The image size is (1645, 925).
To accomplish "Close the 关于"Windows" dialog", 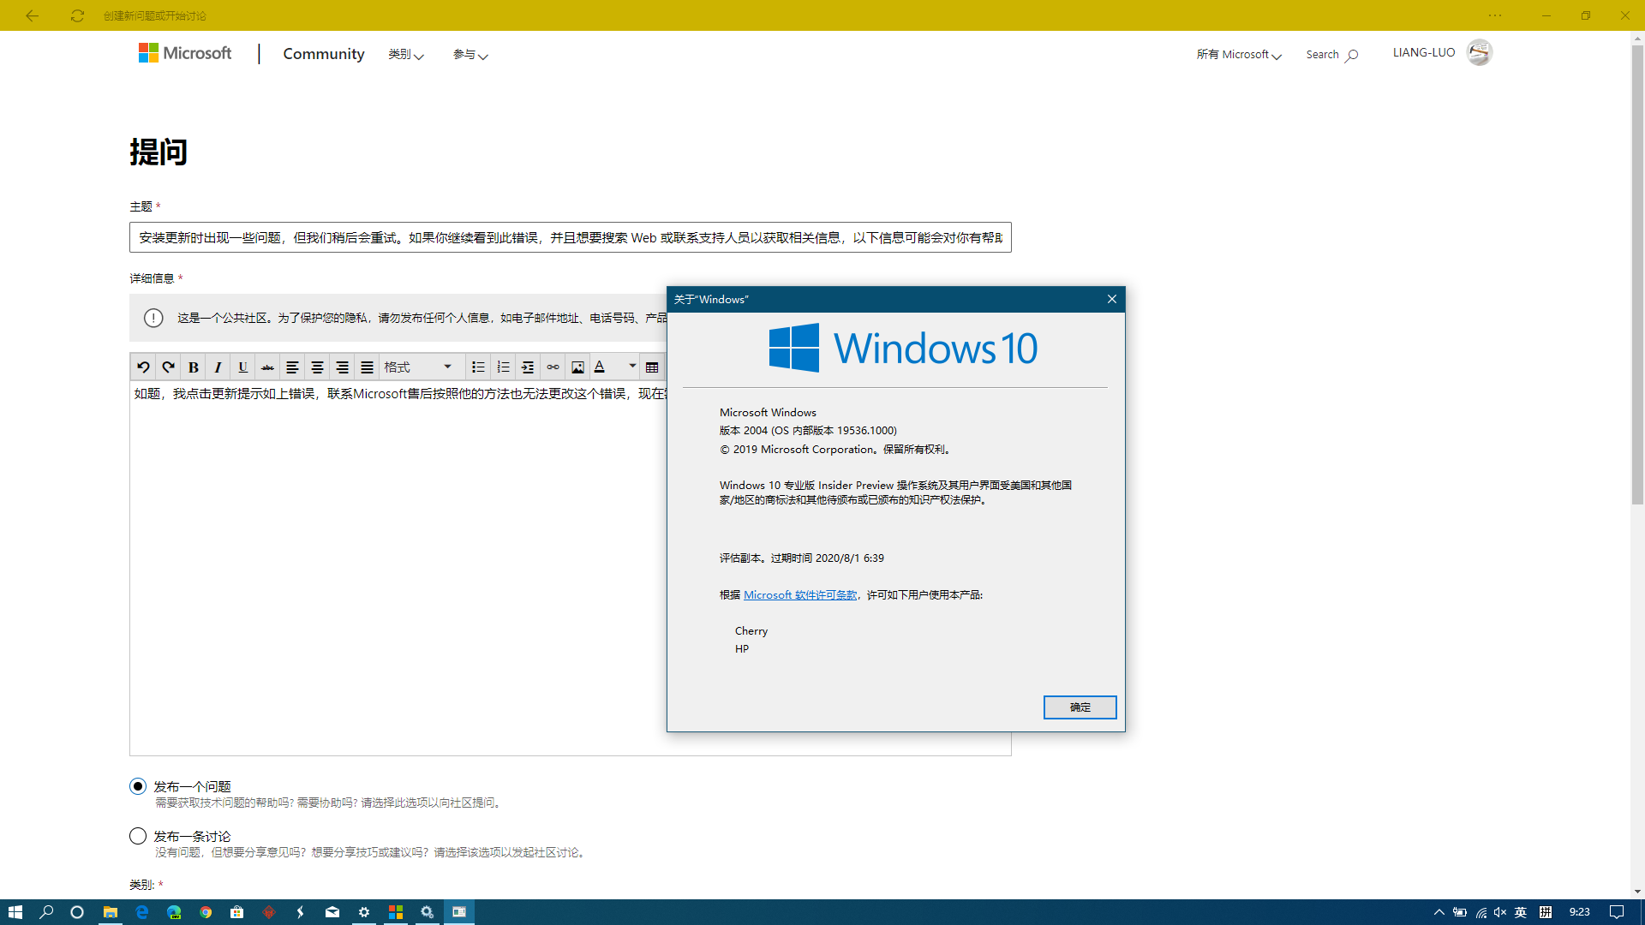I will 1111,299.
